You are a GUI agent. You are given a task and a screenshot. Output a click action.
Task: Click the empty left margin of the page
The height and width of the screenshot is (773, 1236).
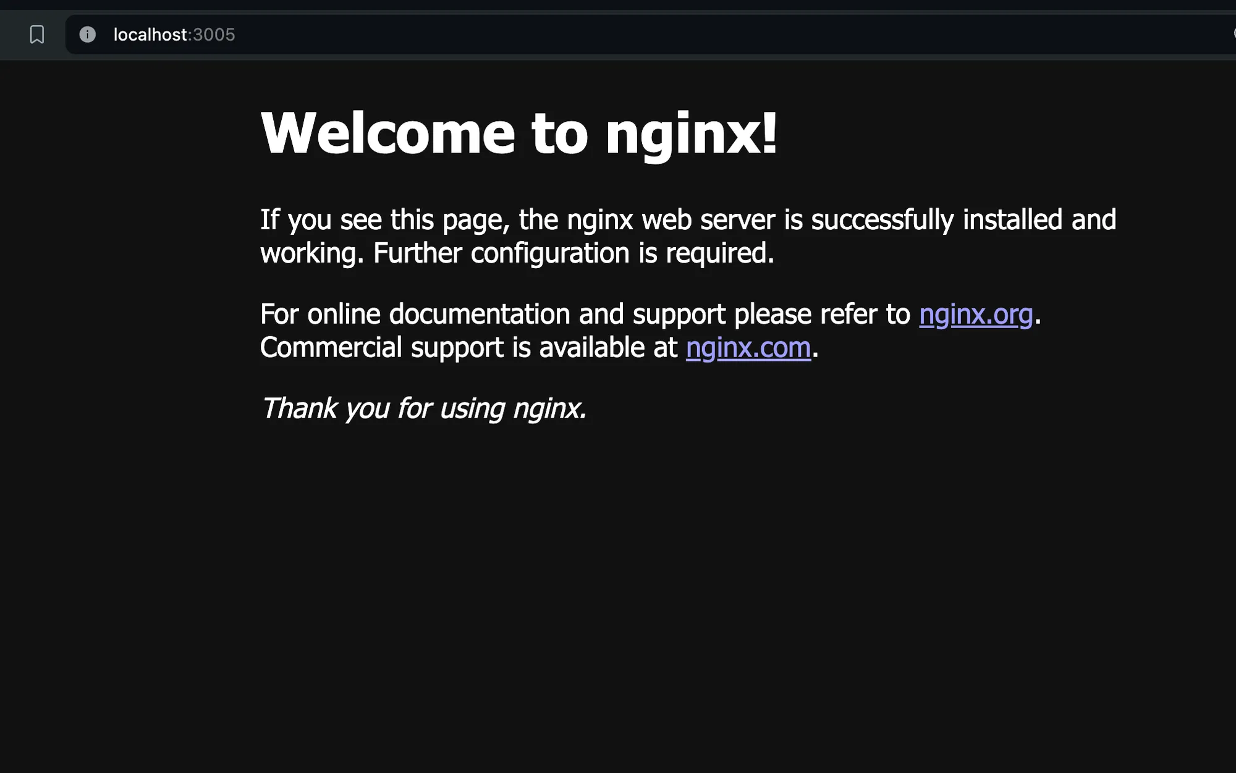(124, 371)
